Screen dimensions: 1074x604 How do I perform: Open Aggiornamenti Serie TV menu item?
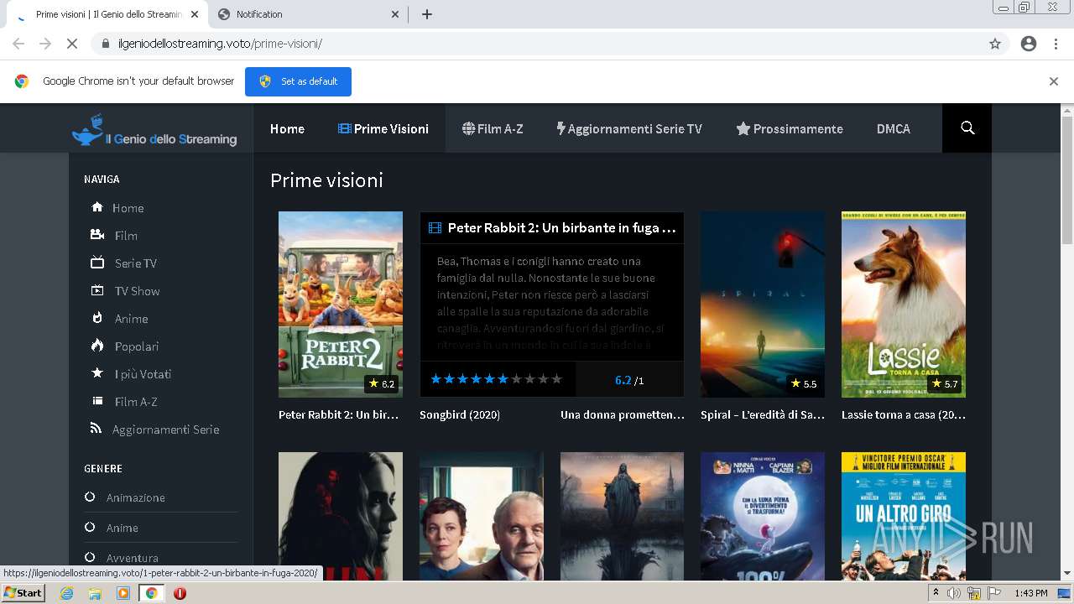coord(629,128)
